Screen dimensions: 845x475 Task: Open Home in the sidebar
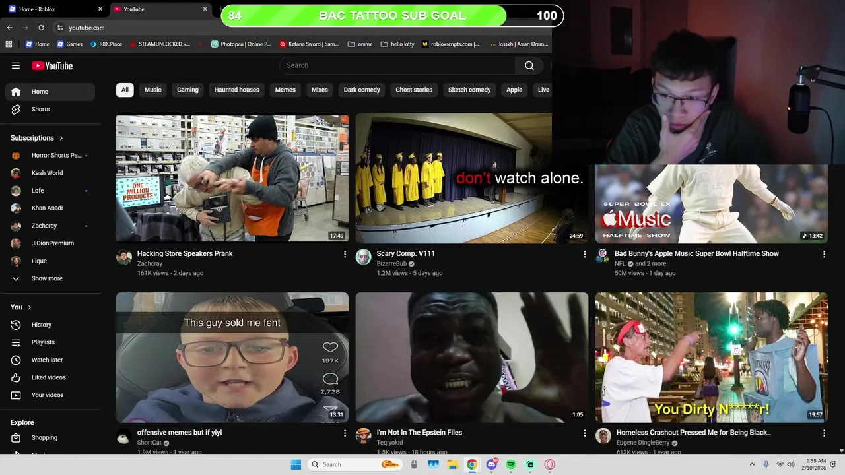click(x=50, y=92)
